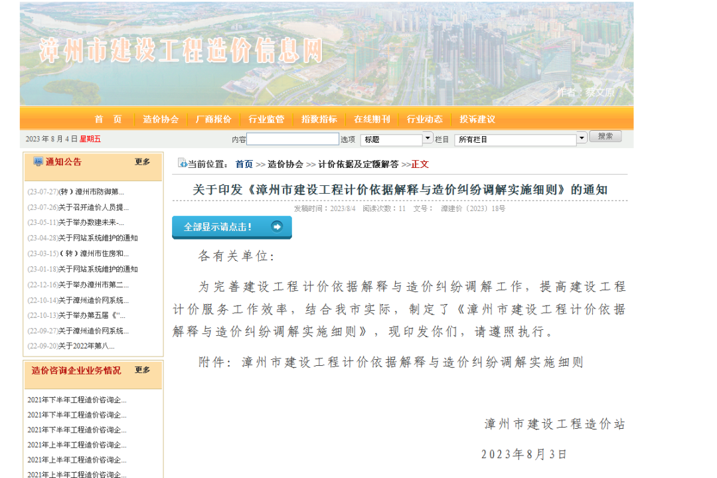
Task: Click the 各有关单位 salutation line
Action: pyautogui.click(x=236, y=256)
